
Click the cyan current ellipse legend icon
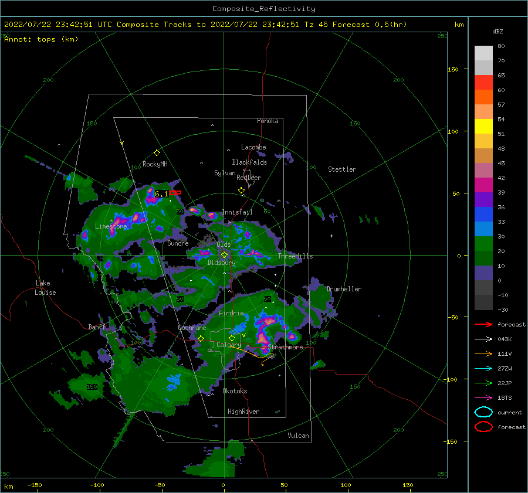[483, 412]
